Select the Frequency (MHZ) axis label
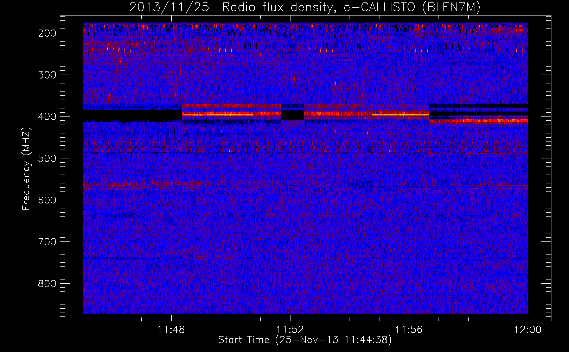This screenshot has width=569, height=352. (x=26, y=168)
